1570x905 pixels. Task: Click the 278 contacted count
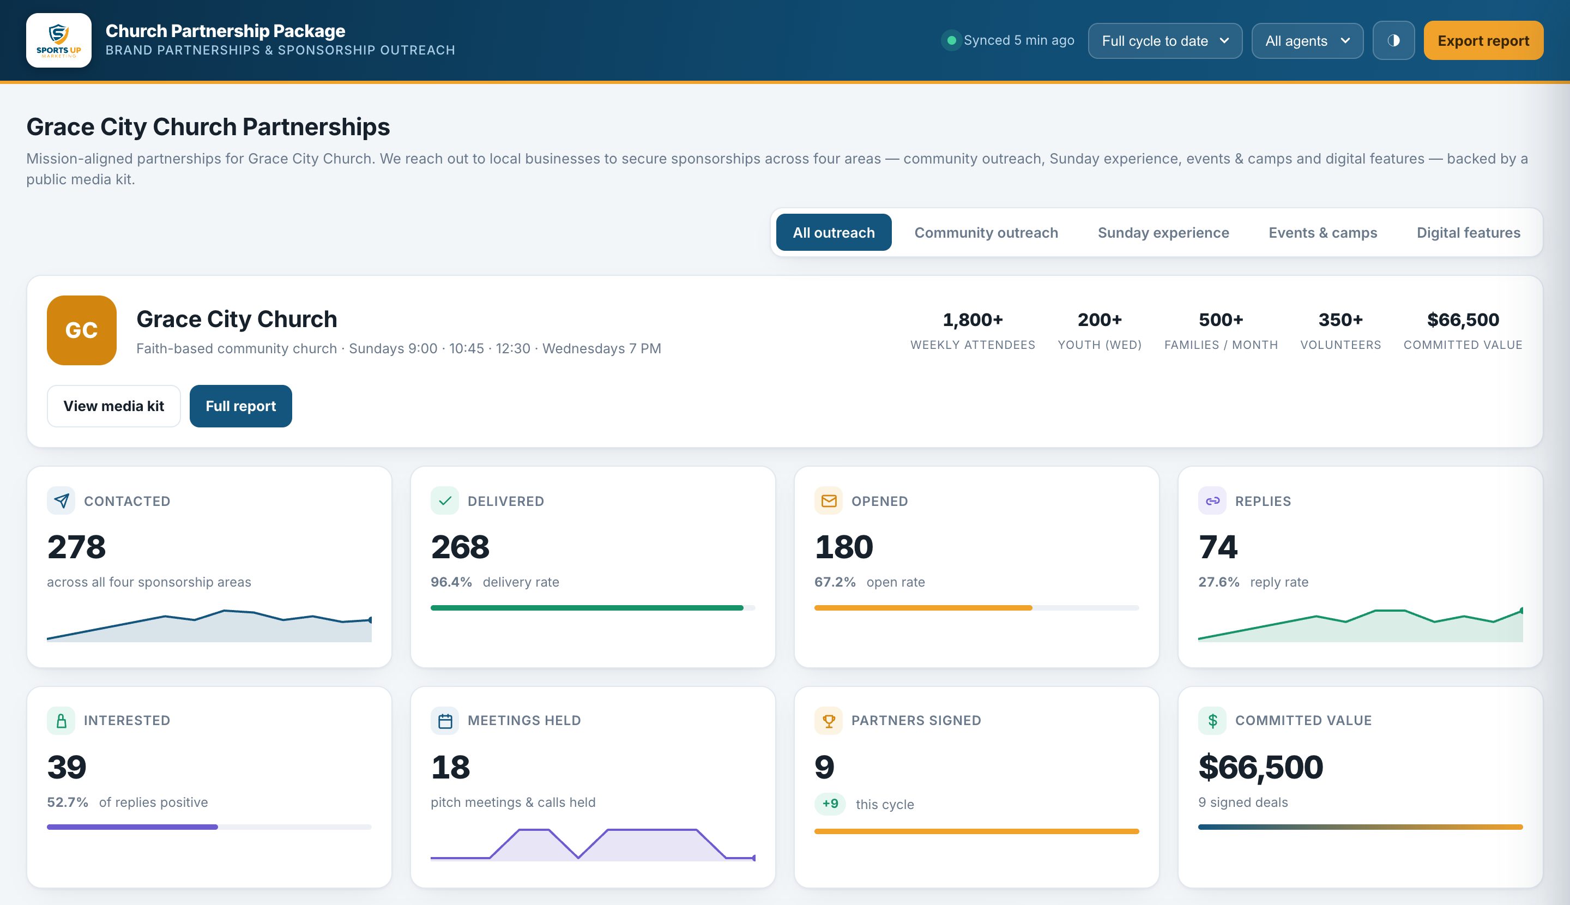pyautogui.click(x=76, y=547)
